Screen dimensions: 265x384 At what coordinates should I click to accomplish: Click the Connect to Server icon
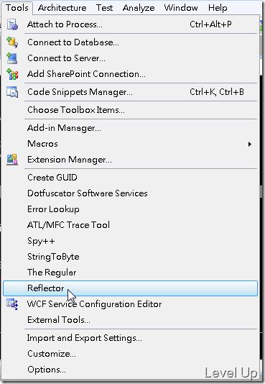tap(11, 58)
